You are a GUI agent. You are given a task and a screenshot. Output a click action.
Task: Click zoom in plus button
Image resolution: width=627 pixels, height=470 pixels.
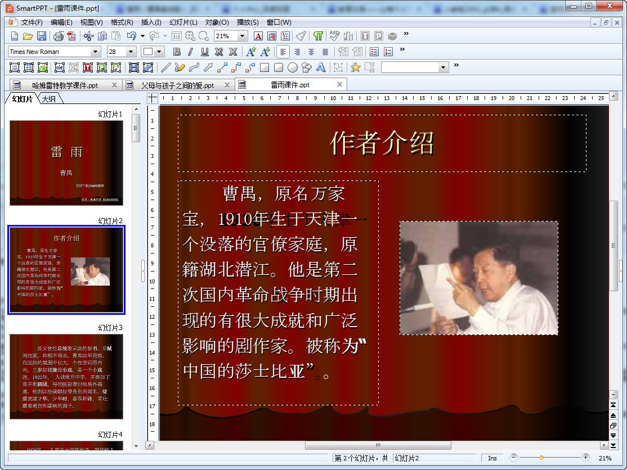(585, 458)
